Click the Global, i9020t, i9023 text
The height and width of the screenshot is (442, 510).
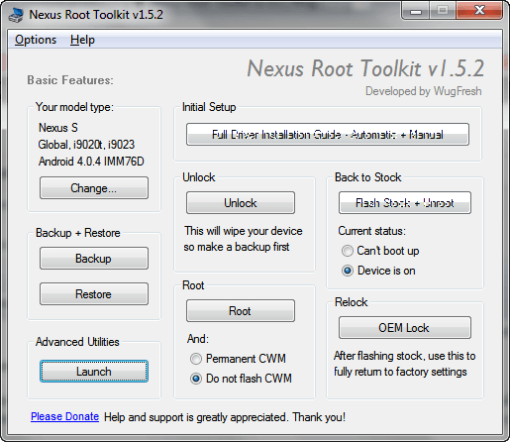(86, 145)
